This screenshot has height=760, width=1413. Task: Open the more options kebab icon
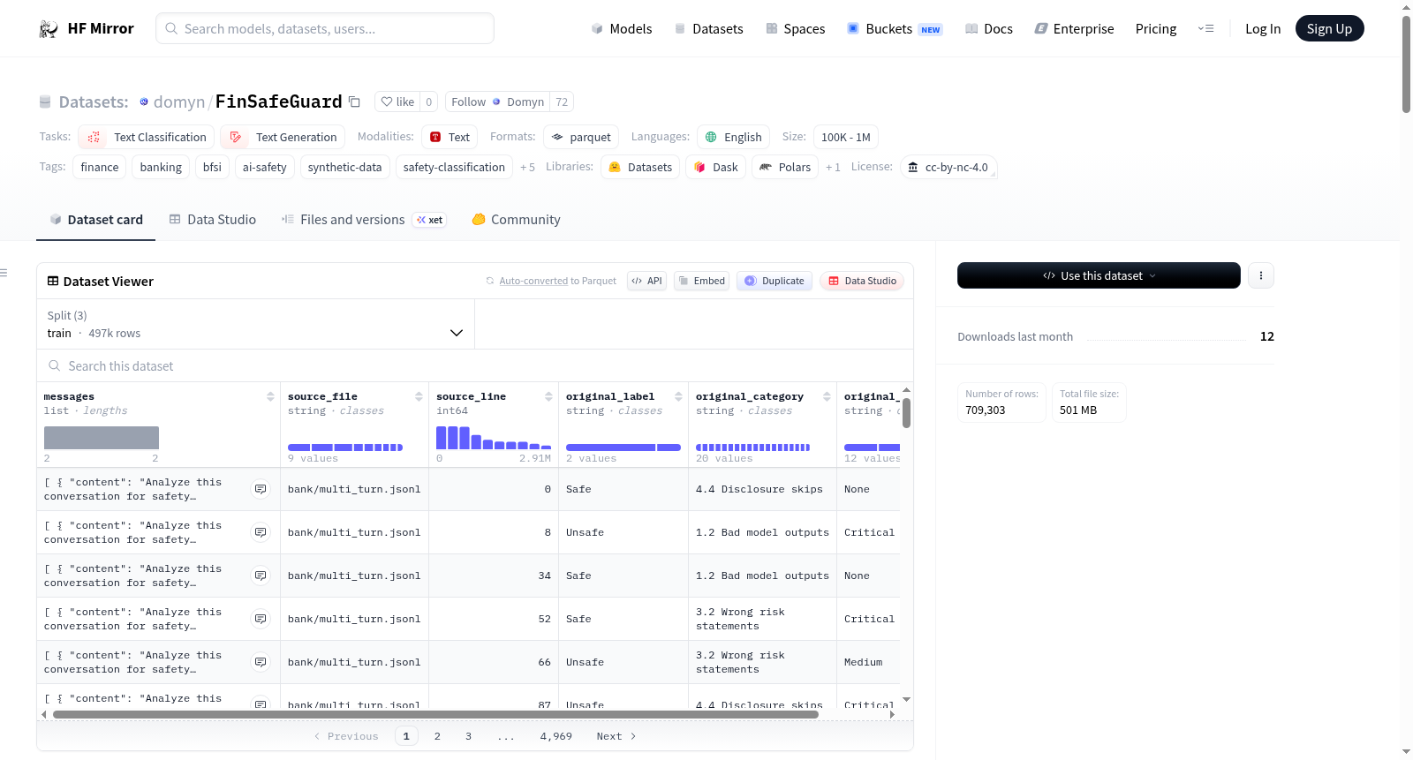click(1261, 275)
